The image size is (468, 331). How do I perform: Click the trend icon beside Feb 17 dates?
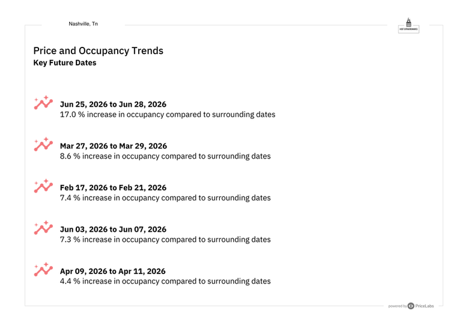point(43,186)
